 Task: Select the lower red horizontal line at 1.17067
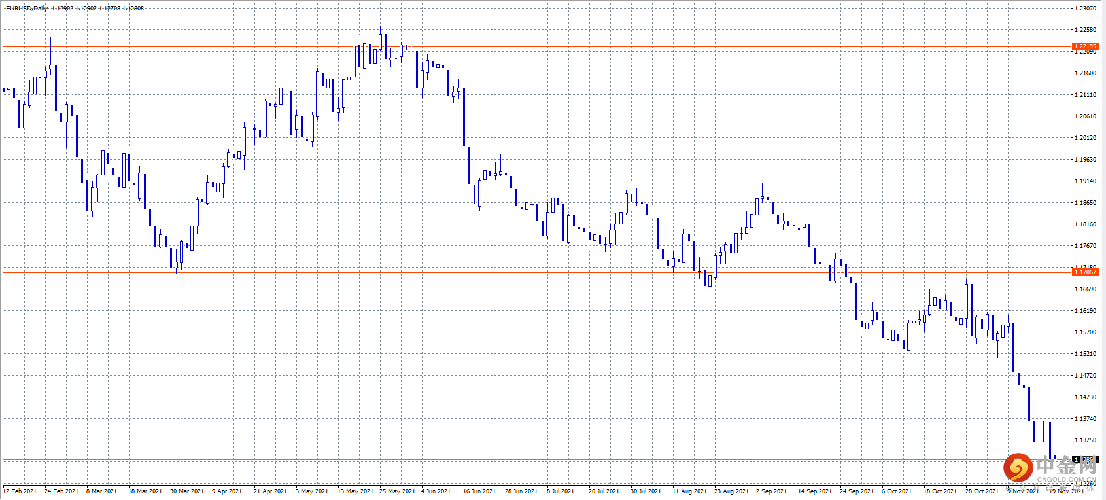pos(536,272)
